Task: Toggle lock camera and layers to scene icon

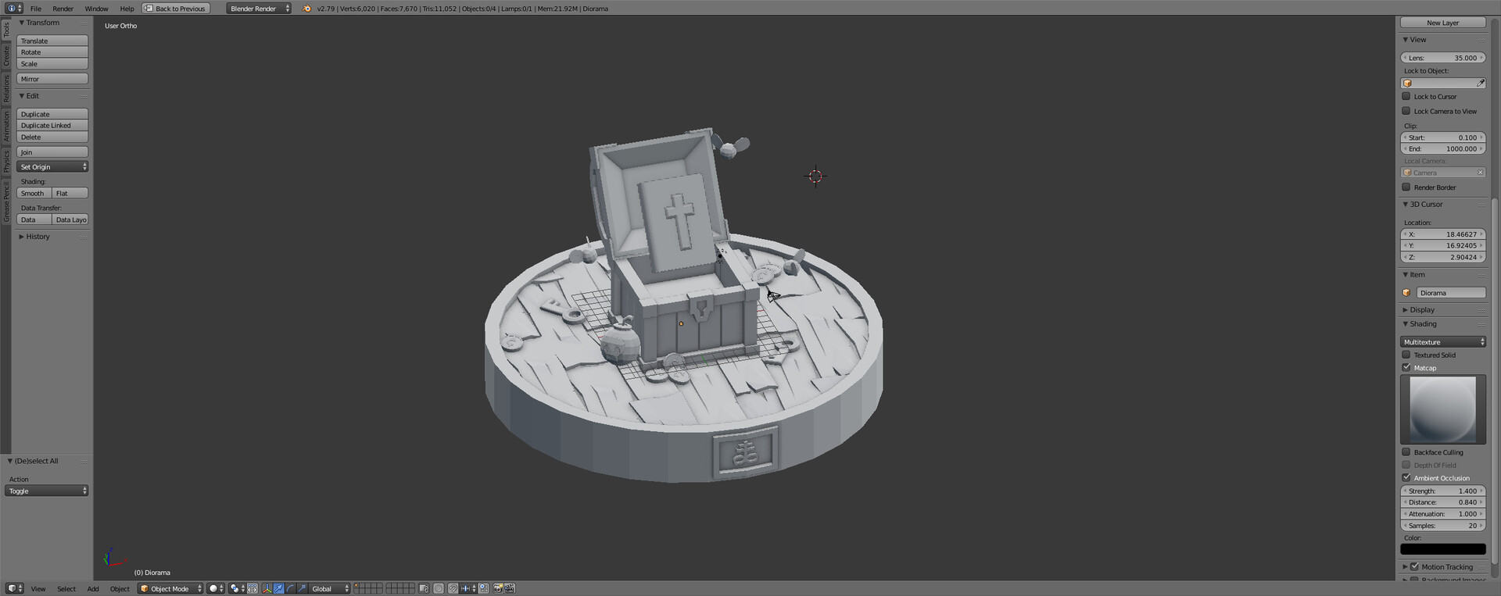Action: point(424,588)
